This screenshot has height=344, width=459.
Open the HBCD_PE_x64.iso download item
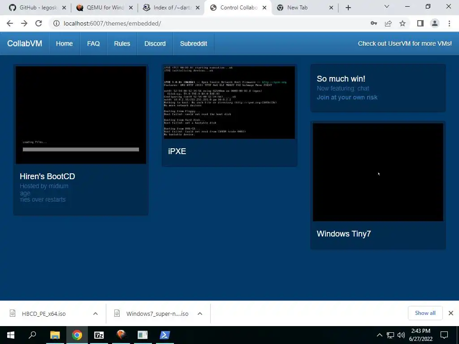point(44,314)
